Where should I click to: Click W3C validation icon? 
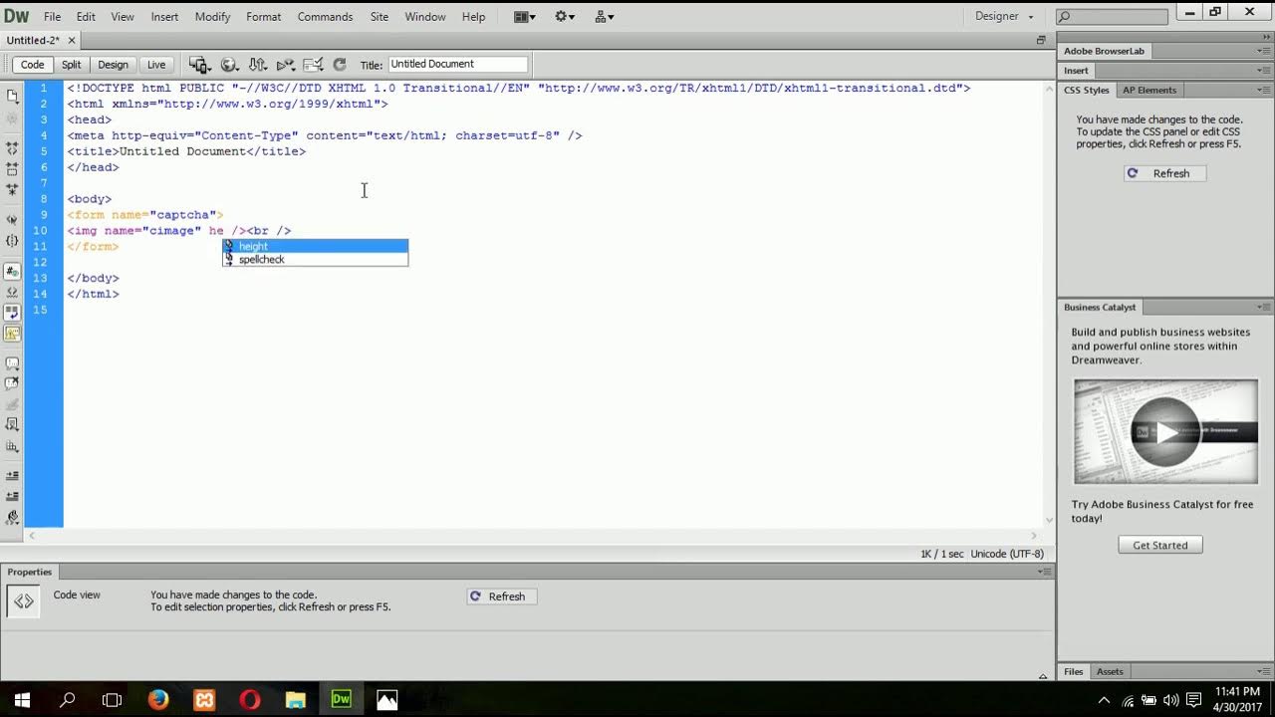286,65
